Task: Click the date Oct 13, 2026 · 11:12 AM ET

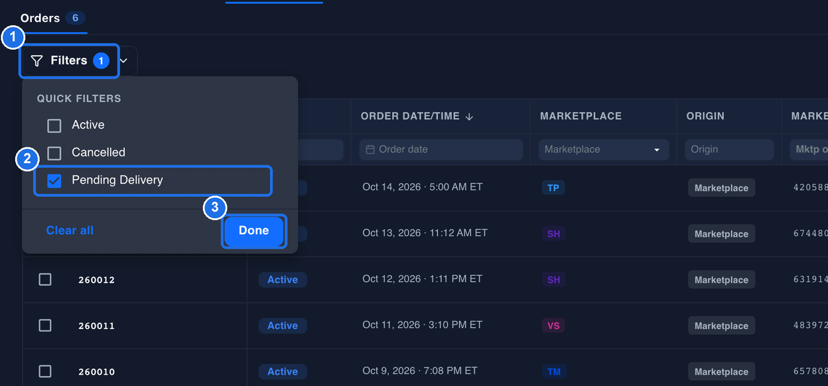Action: [425, 233]
